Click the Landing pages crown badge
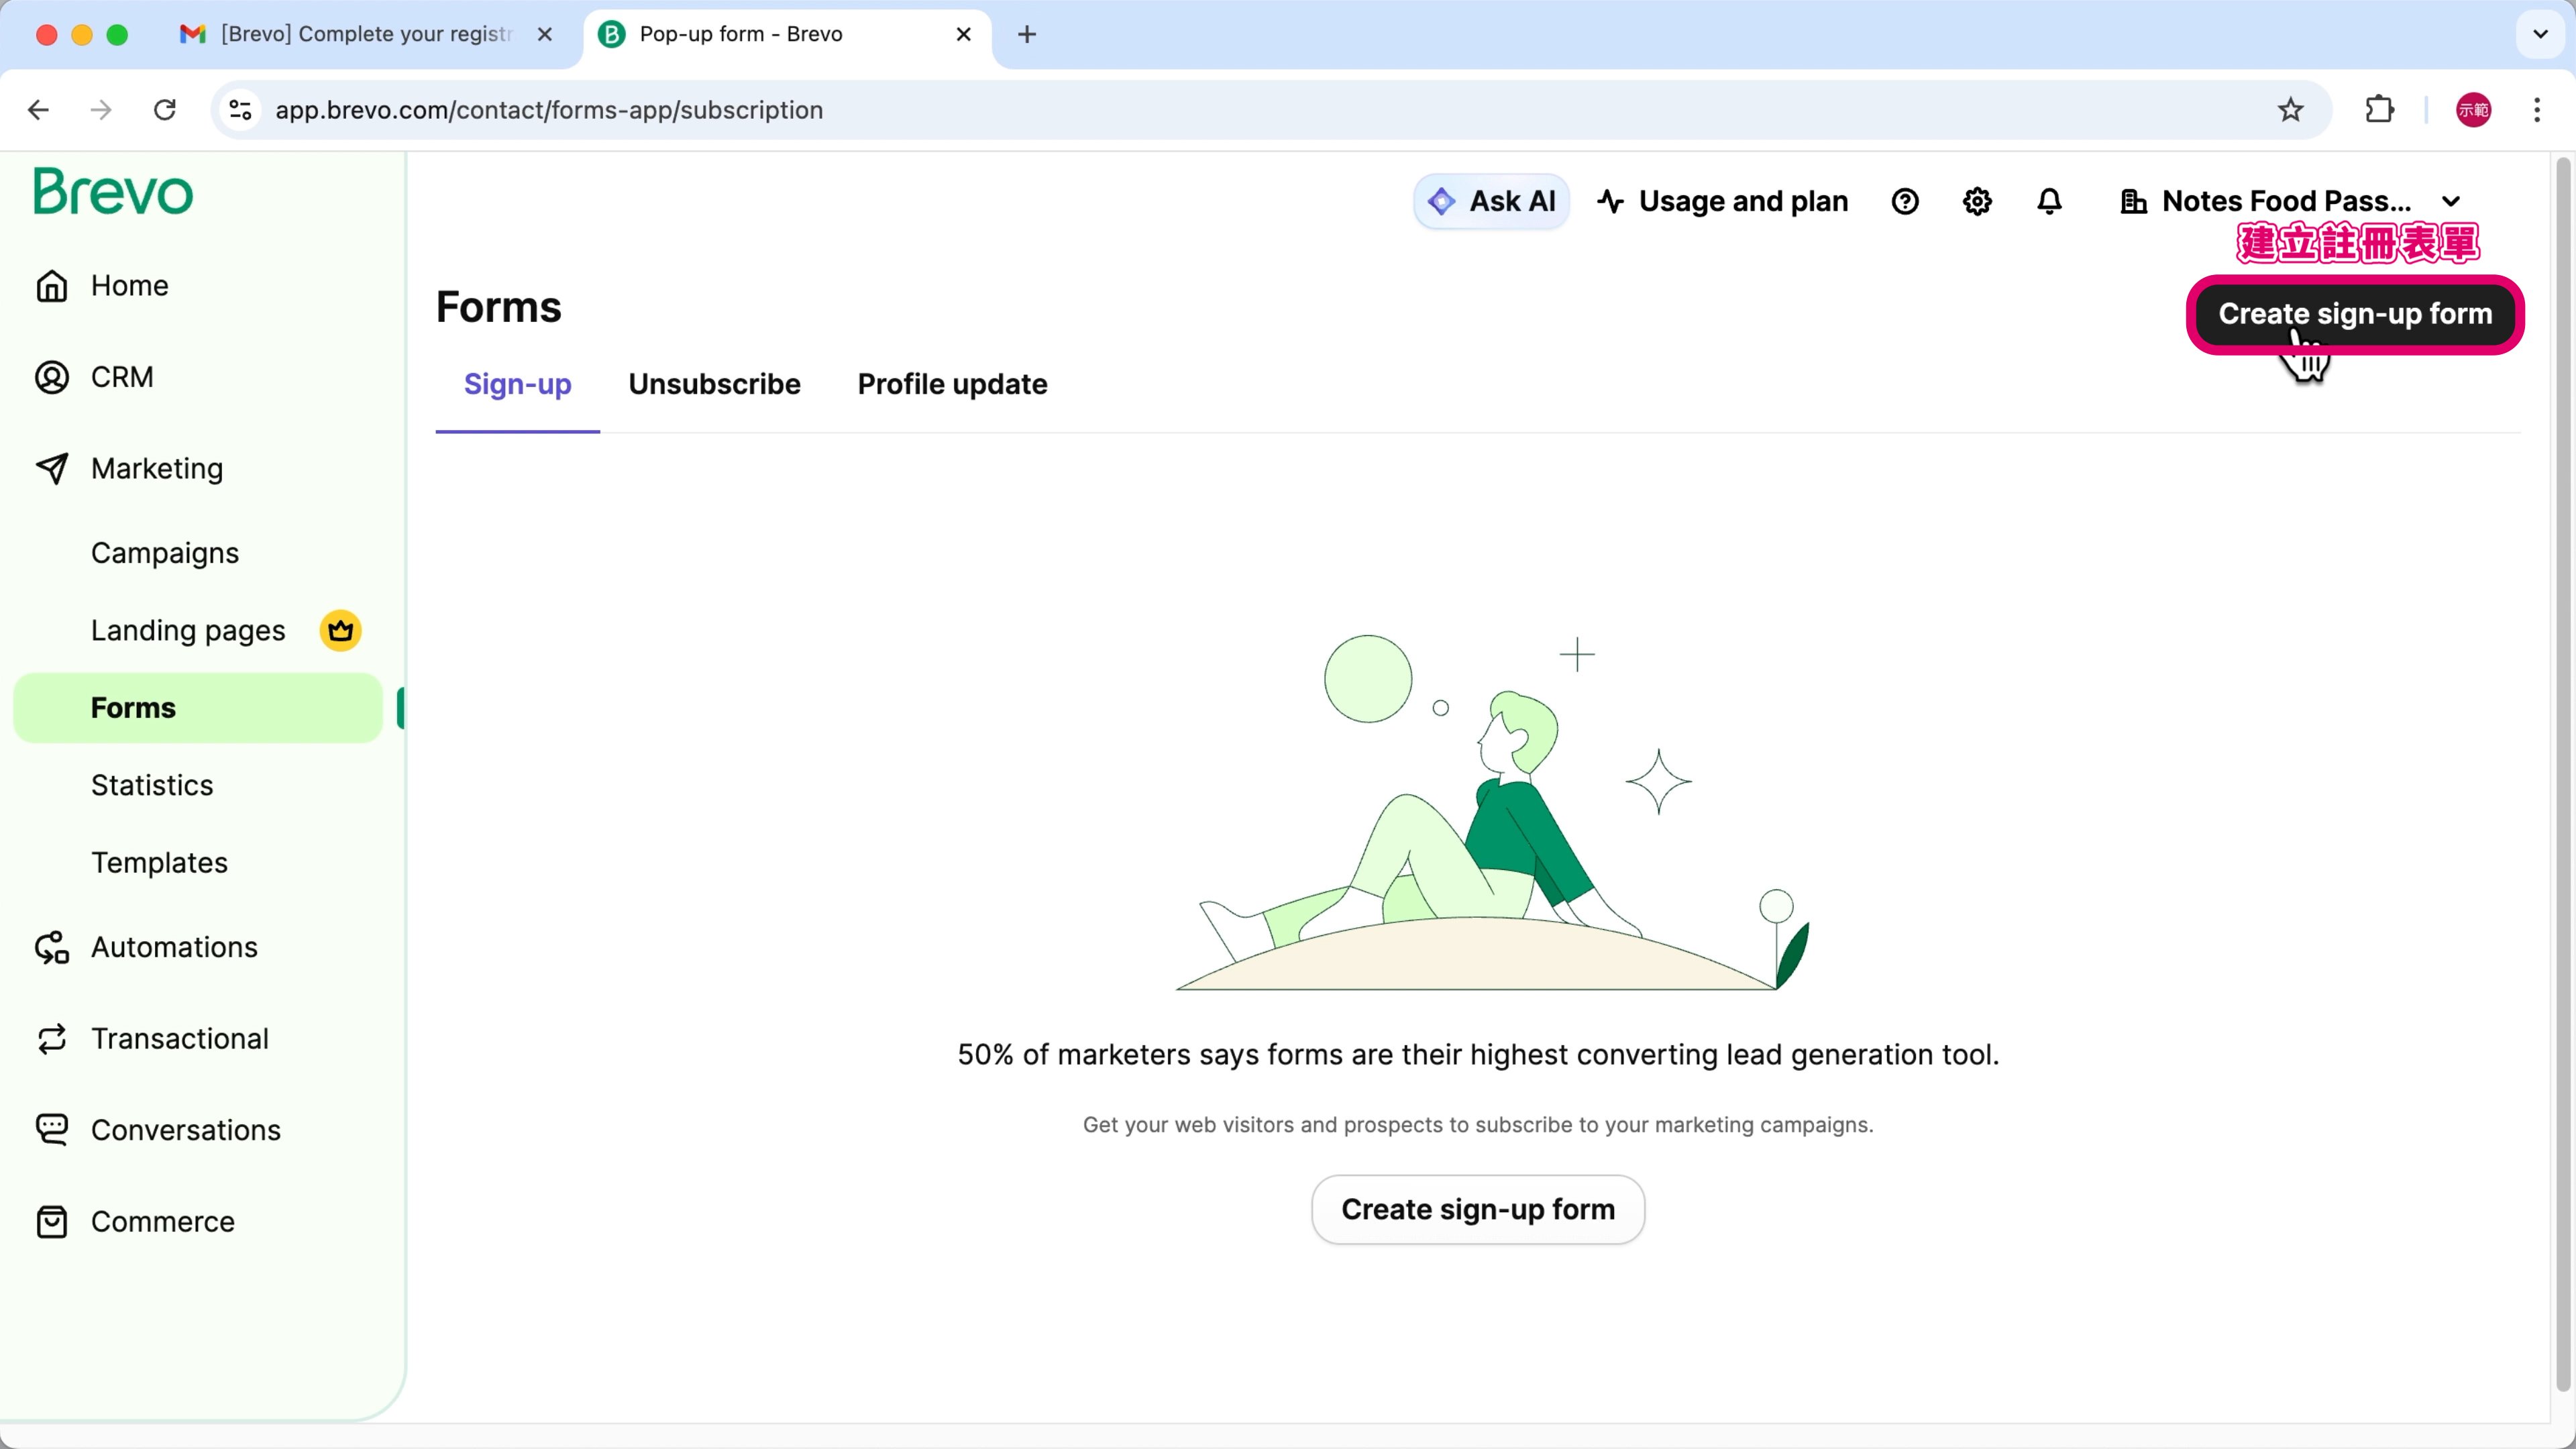The height and width of the screenshot is (1449, 2576). [x=340, y=631]
